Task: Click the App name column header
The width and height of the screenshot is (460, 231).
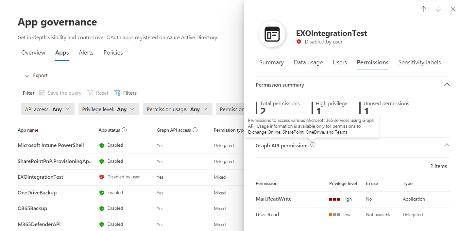Action: coord(28,130)
